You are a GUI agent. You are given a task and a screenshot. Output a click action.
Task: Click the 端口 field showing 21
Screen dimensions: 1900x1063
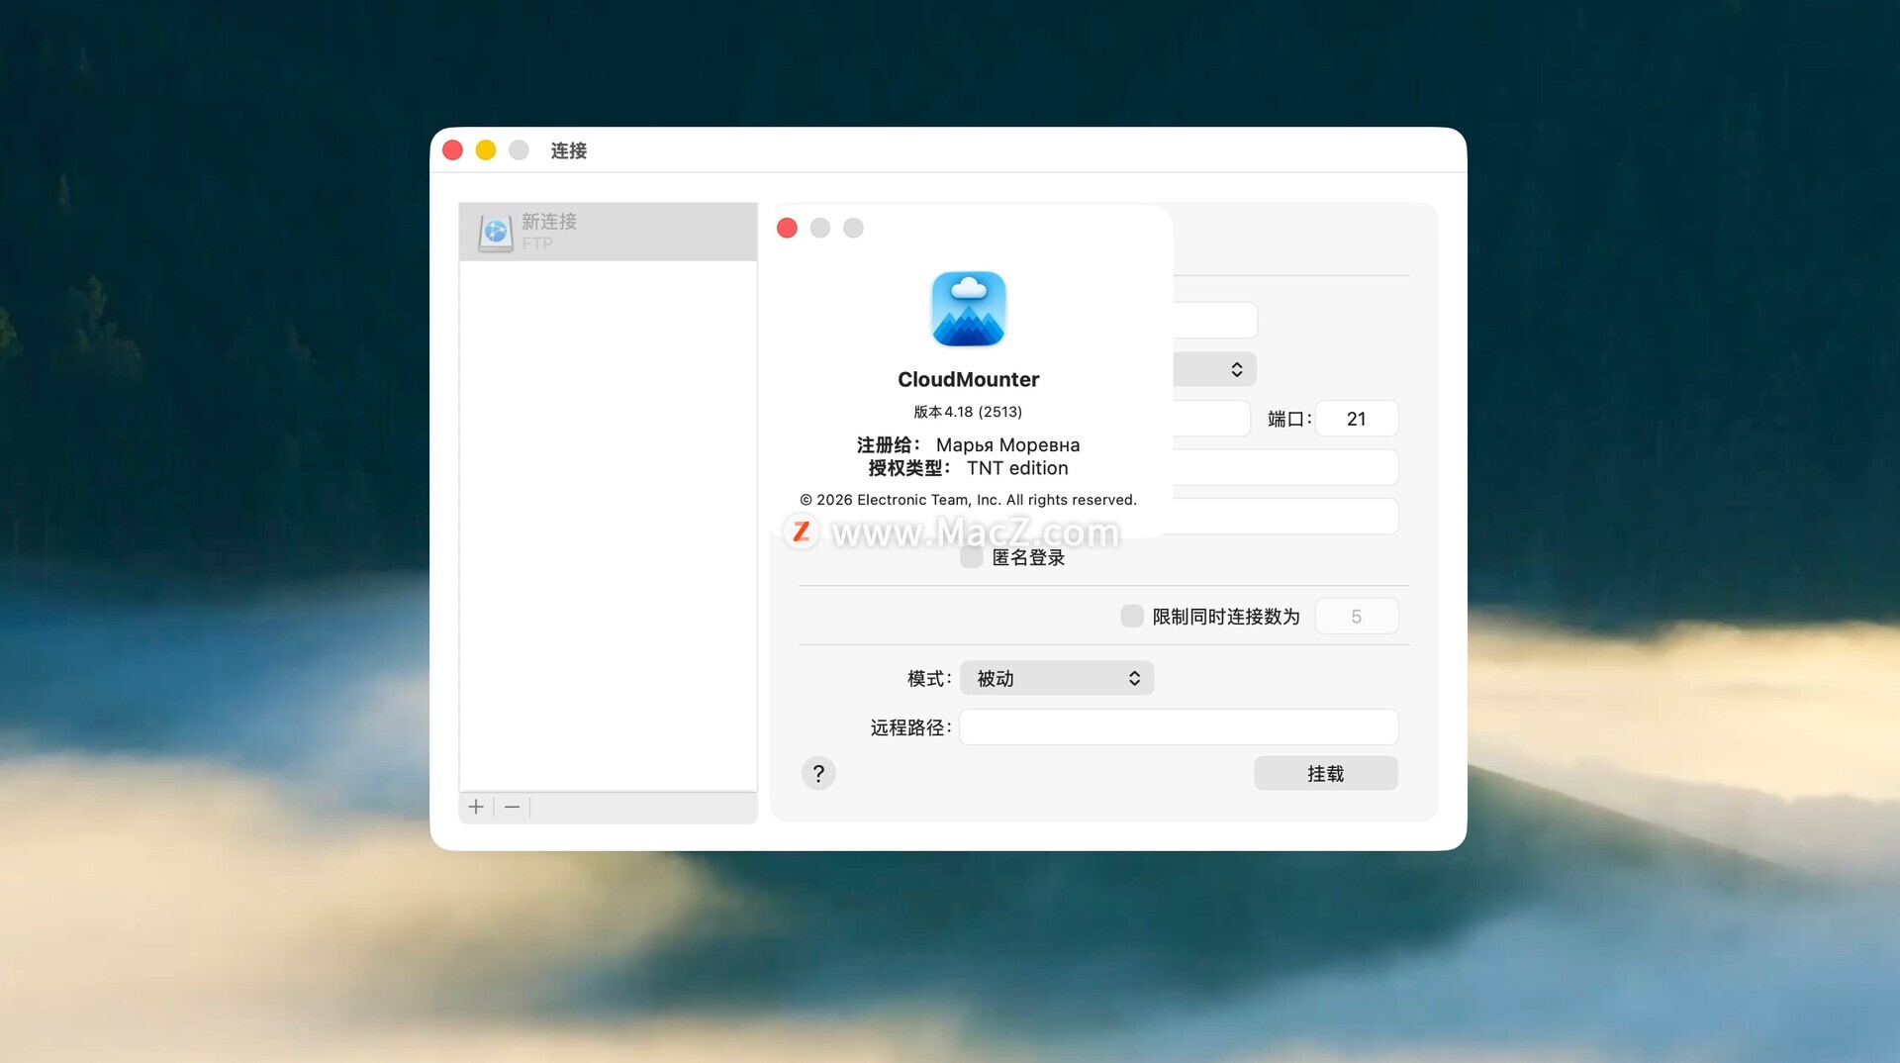[1357, 419]
